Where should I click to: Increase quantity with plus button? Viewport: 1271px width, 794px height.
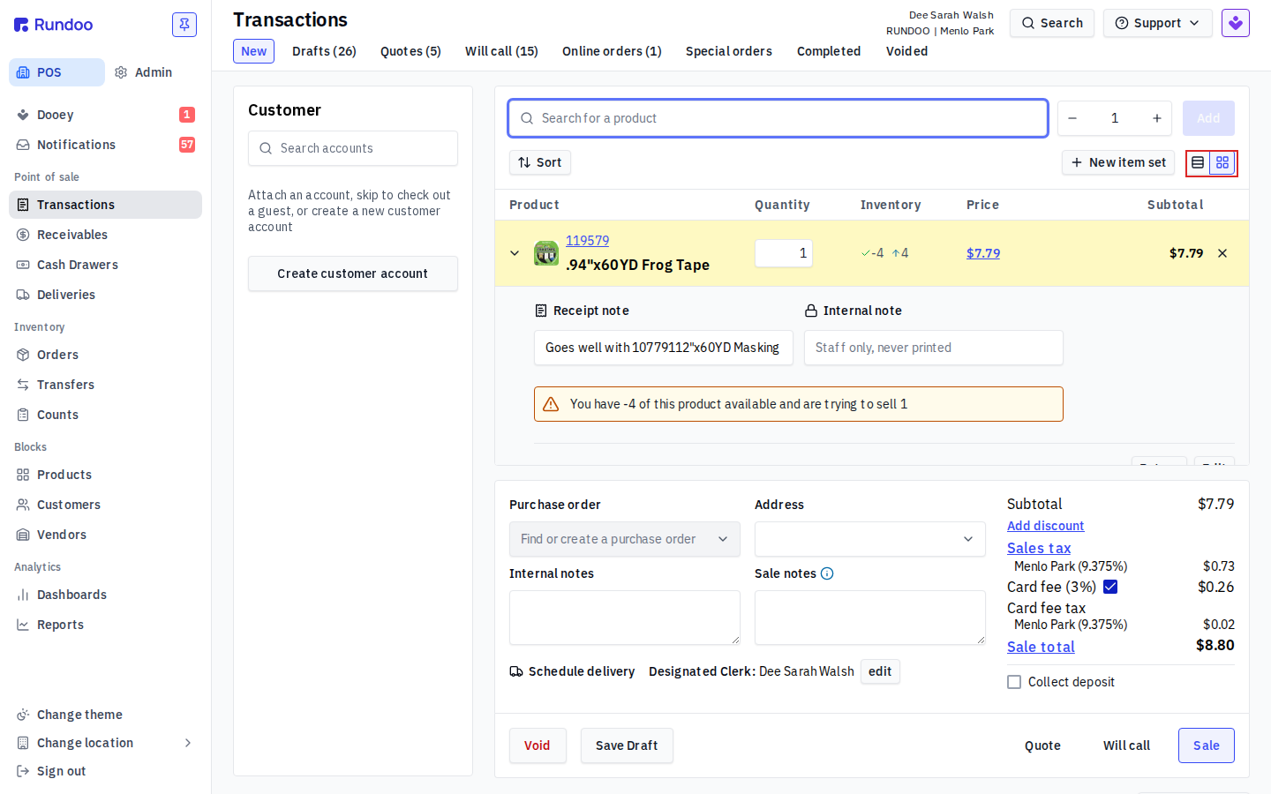point(1157,118)
